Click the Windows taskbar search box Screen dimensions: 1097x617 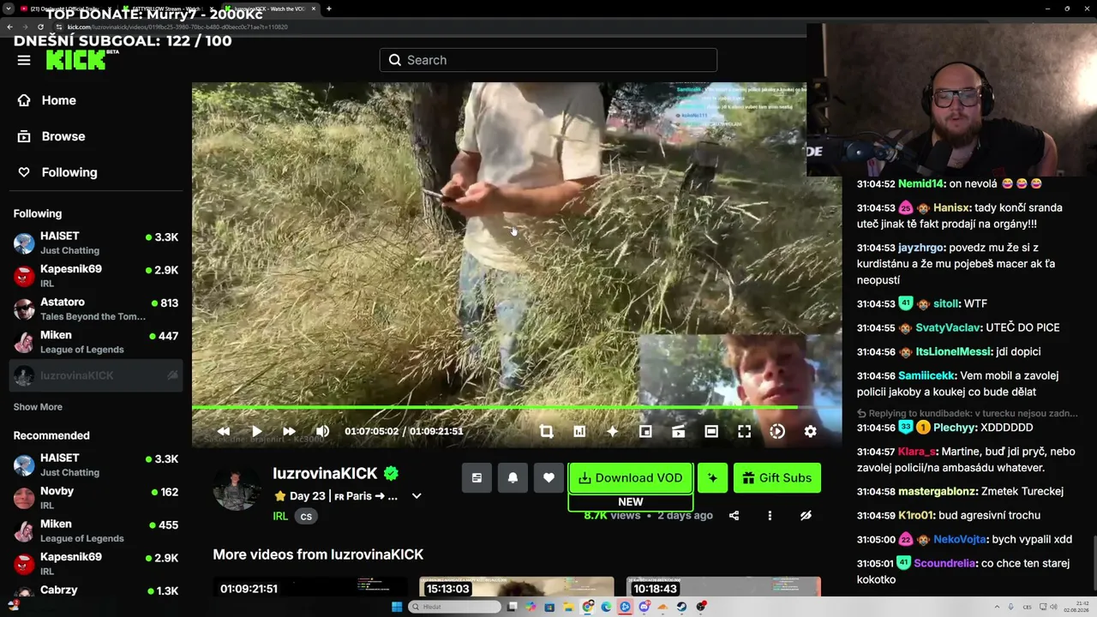454,607
